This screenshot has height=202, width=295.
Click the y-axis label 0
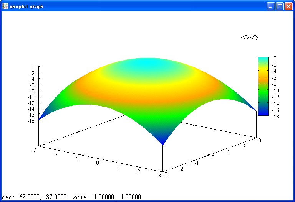(x=212, y=157)
